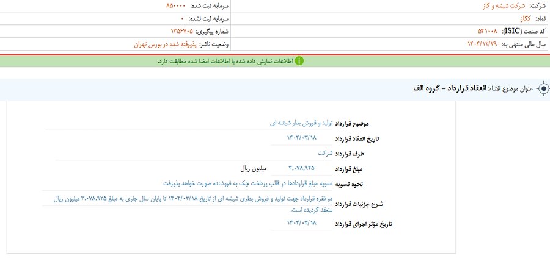Click the label موضوع قرارداد
The width and height of the screenshot is (550, 267).
tap(352, 124)
